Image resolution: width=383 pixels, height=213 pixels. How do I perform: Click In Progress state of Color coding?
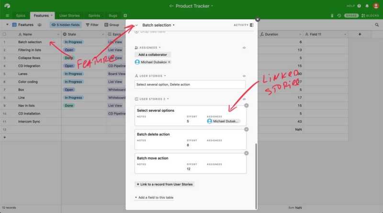pyautogui.click(x=73, y=82)
